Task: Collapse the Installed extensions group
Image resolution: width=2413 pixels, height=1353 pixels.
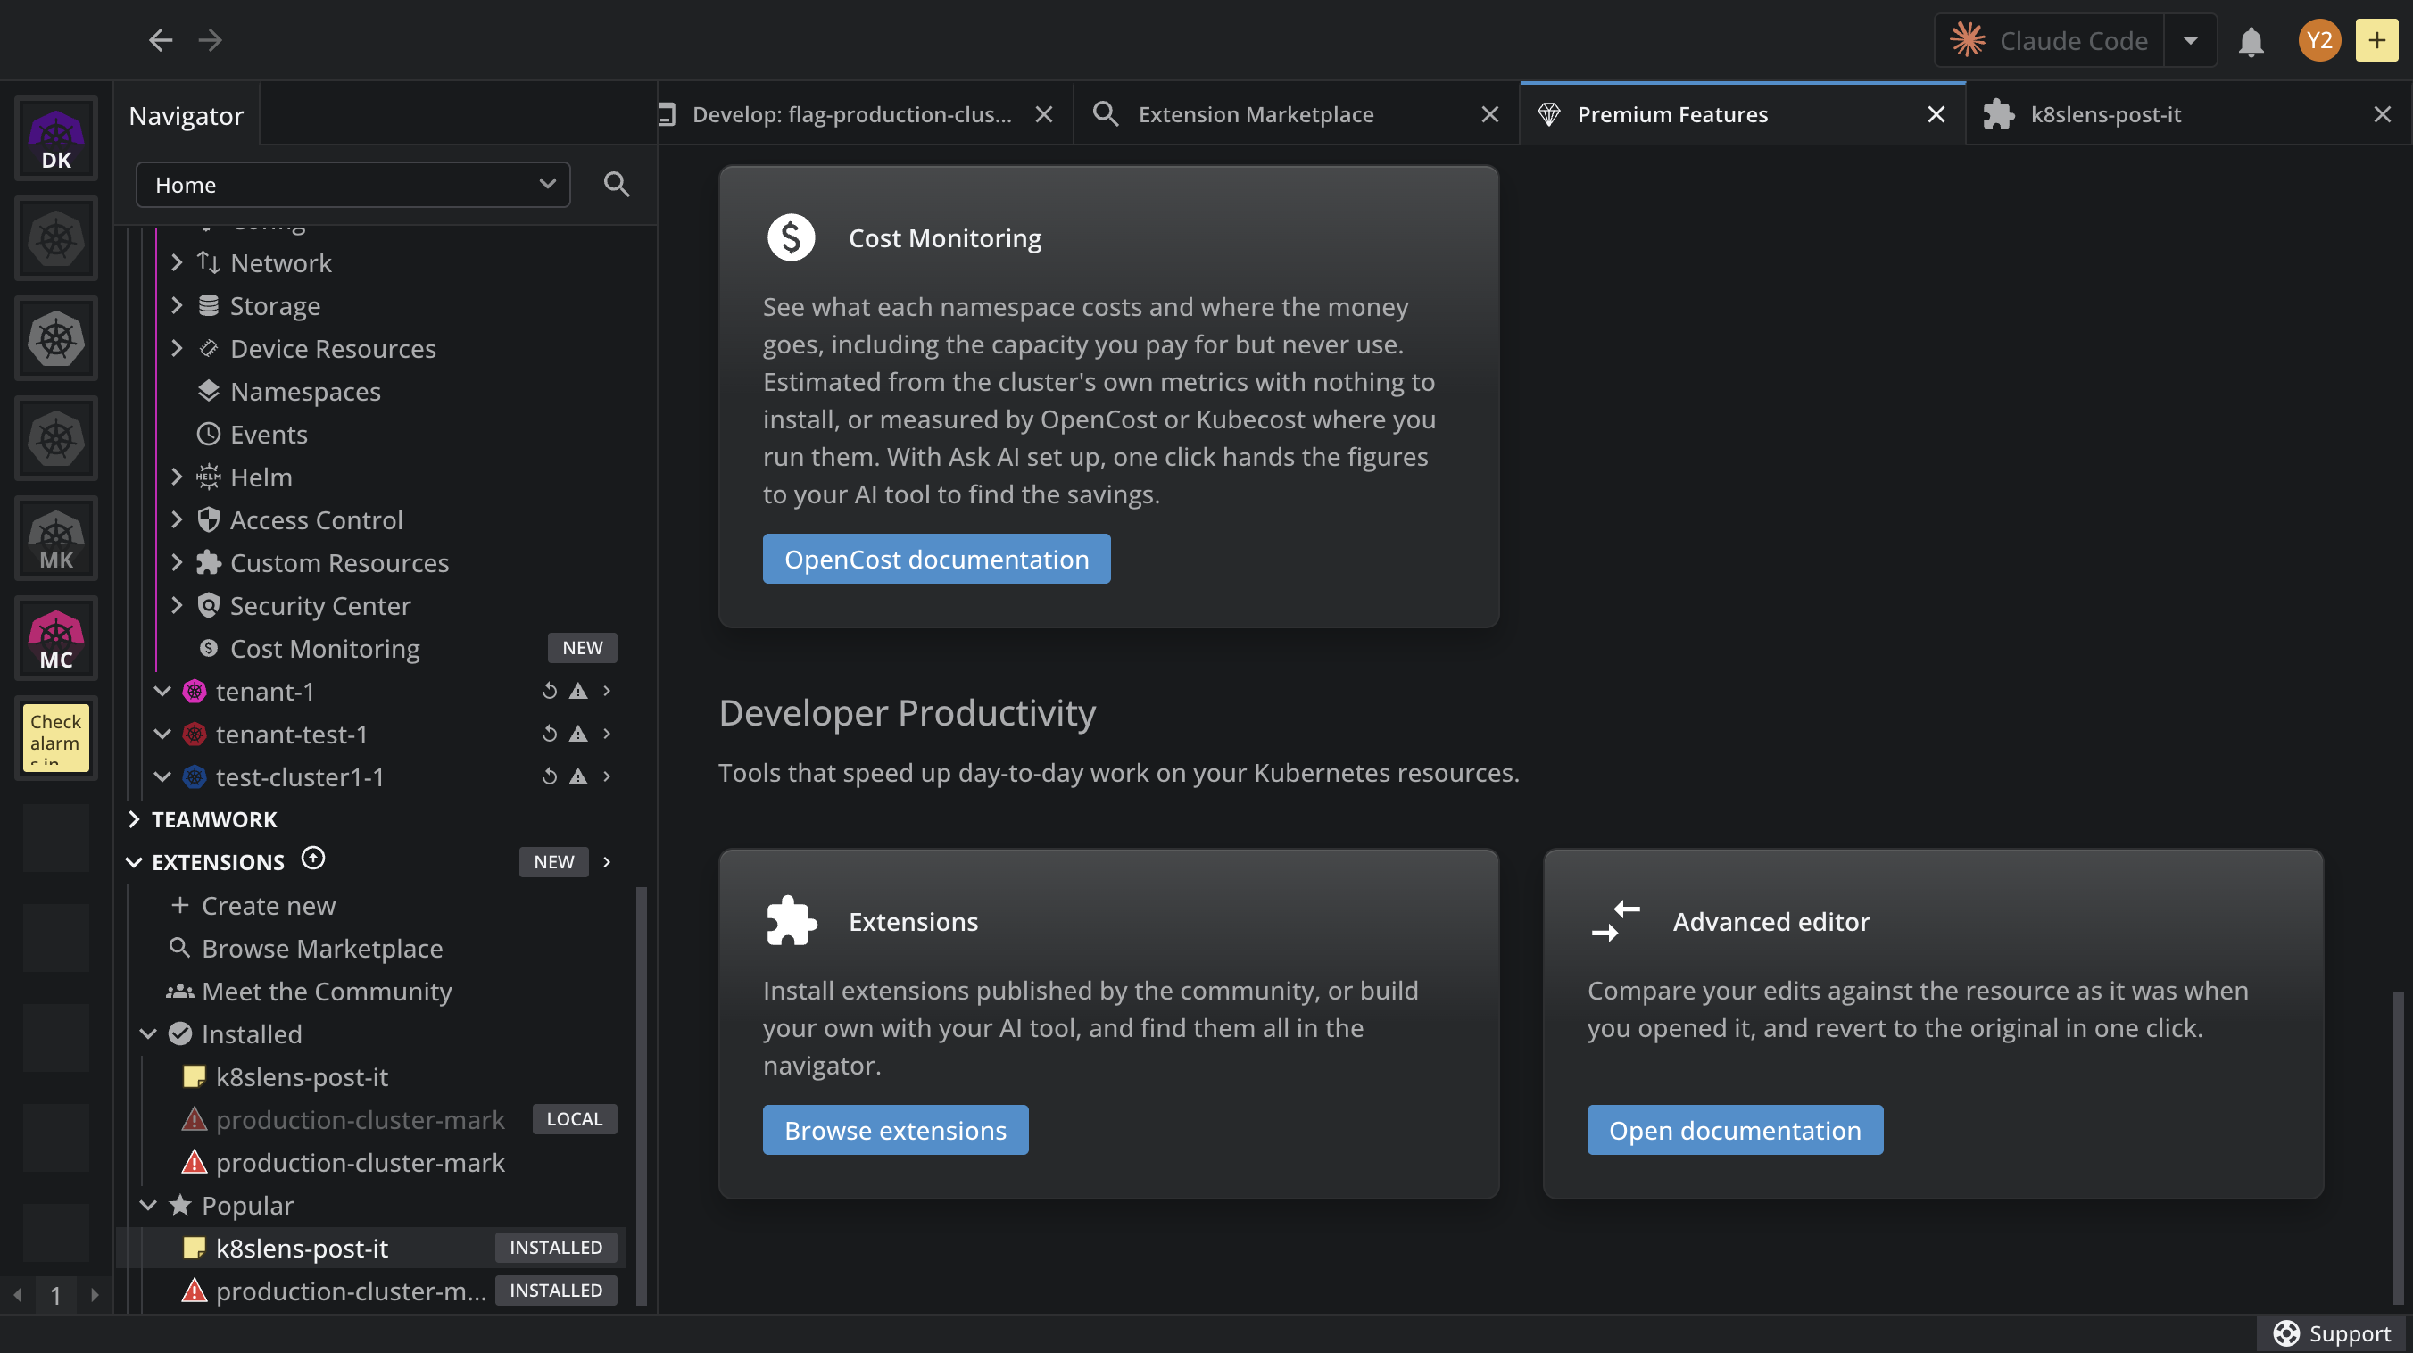Action: tap(148, 1034)
